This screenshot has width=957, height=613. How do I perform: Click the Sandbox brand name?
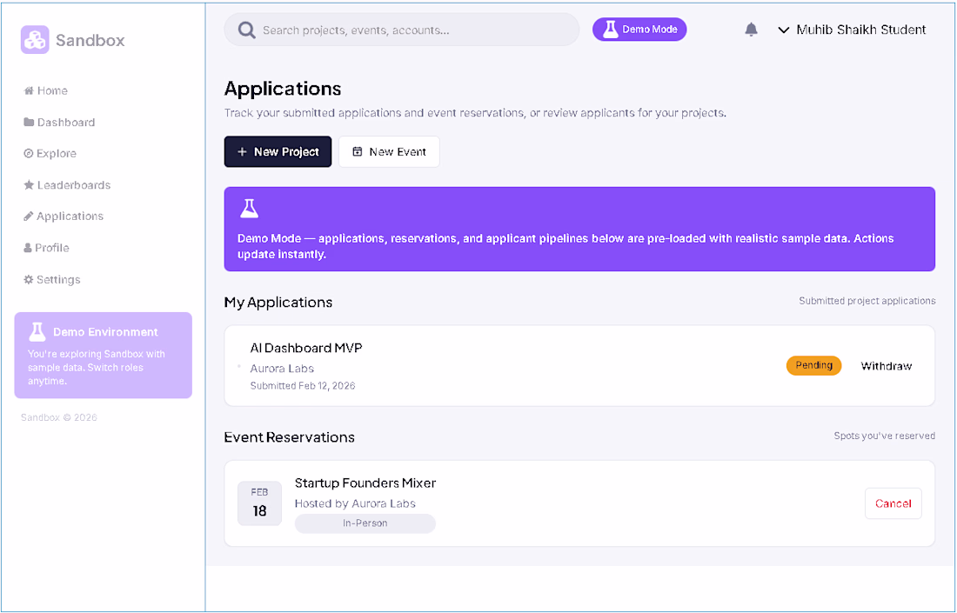coord(90,40)
